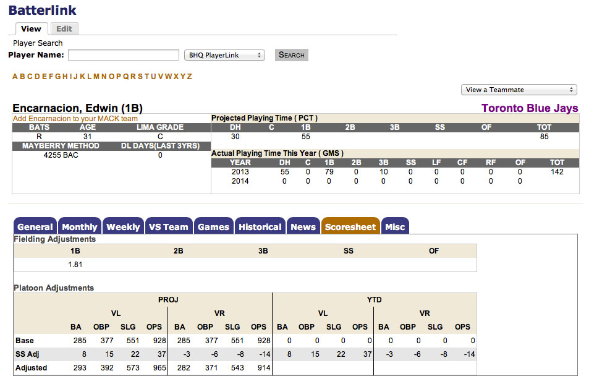The width and height of the screenshot is (589, 384).
Task: Switch to the Edit tab
Action: 64,28
